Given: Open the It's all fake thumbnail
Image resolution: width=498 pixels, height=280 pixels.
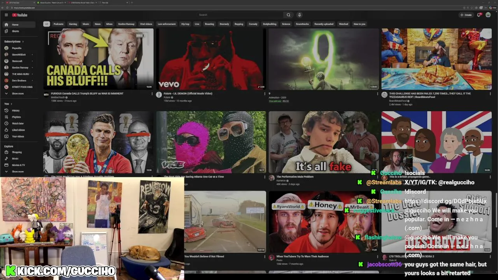Looking at the screenshot, I should (324, 142).
